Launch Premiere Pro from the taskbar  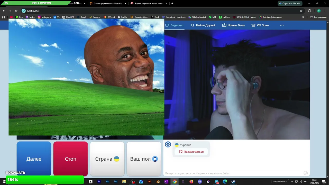tap(99, 182)
